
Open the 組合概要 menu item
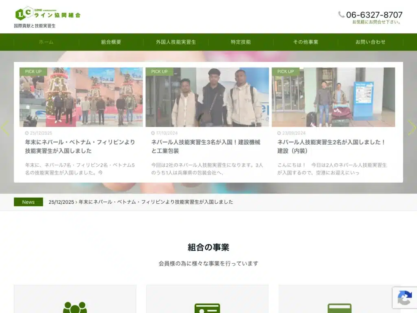pos(111,42)
